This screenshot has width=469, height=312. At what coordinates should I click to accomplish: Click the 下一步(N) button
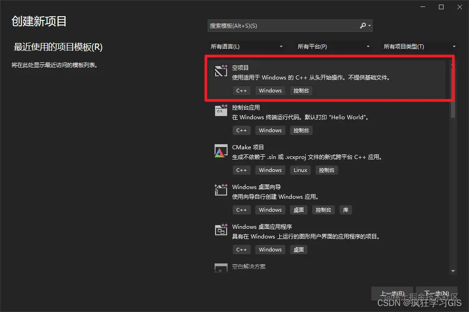pyautogui.click(x=437, y=294)
